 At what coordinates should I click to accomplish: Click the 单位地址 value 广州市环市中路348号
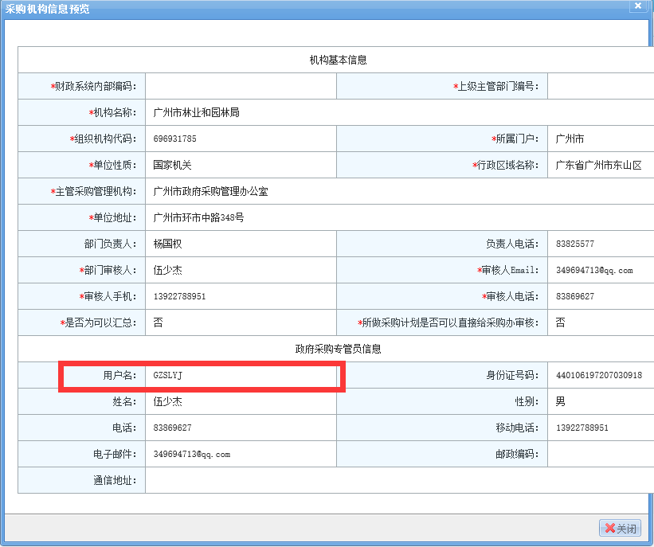tap(199, 217)
